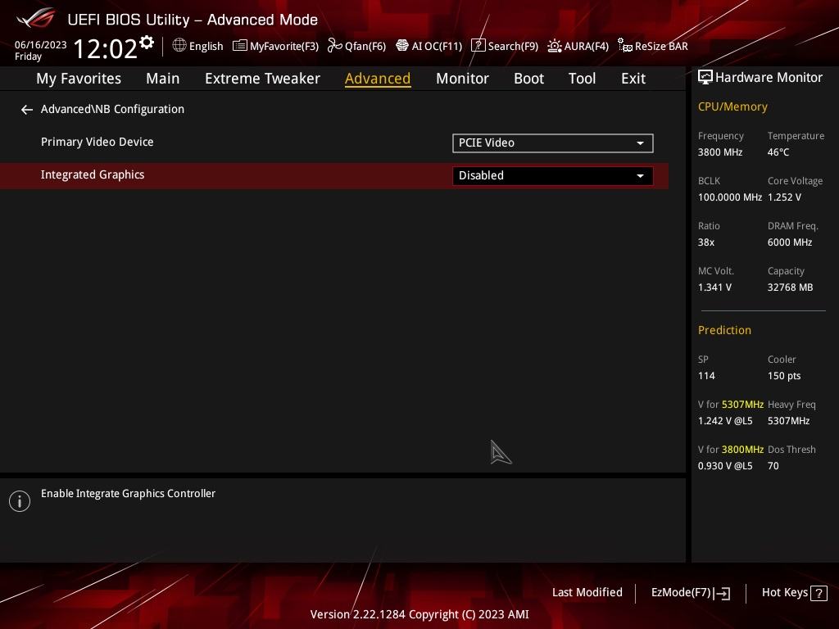Expand the Integrated Graphics dropdown arrow

click(x=640, y=176)
